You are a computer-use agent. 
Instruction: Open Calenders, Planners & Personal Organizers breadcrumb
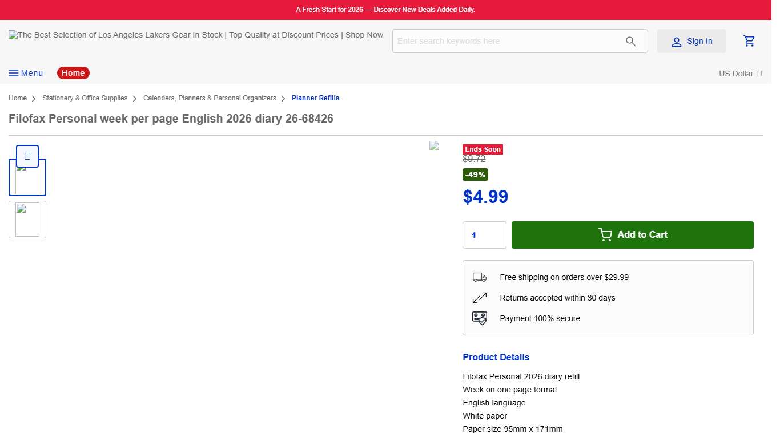pyautogui.click(x=210, y=98)
